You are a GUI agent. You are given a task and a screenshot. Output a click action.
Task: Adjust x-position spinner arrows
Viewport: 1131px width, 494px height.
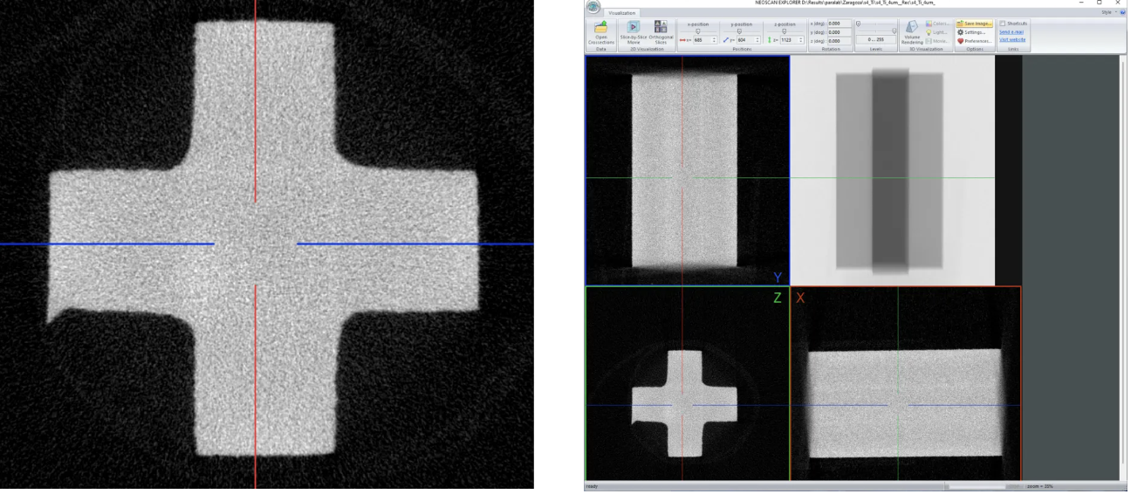point(715,40)
